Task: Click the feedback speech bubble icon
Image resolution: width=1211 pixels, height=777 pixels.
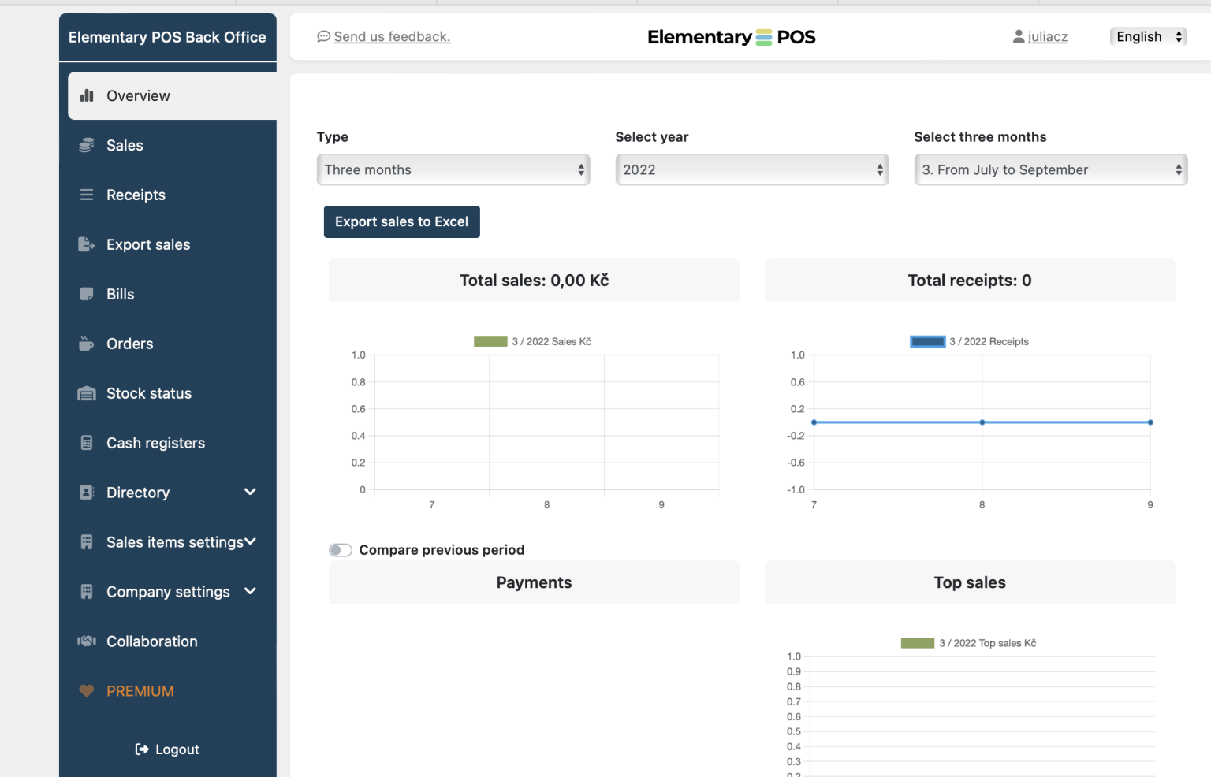Action: pyautogui.click(x=323, y=36)
